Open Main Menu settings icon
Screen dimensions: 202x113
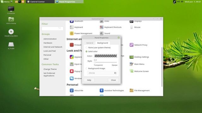tap(131, 64)
